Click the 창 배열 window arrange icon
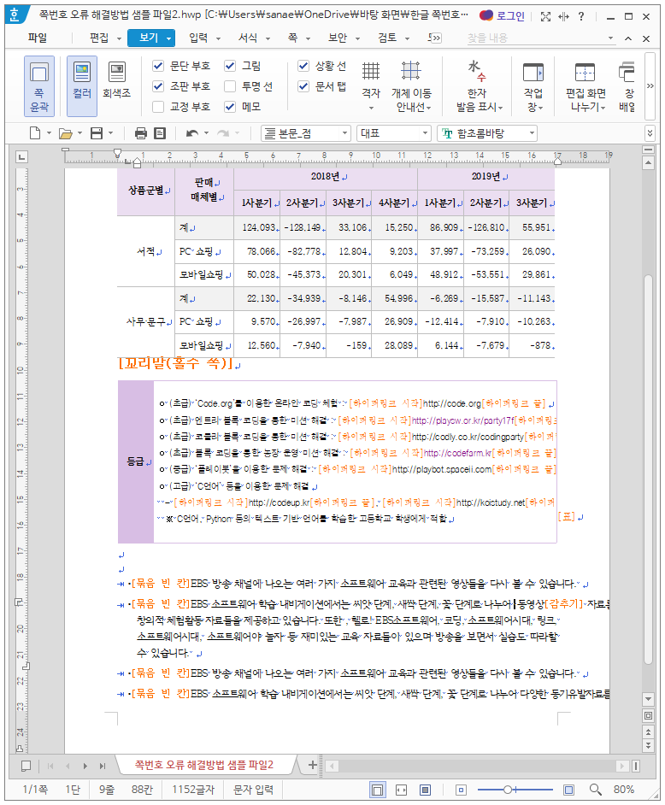Viewport: 665px width, 805px height. pyautogui.click(x=627, y=85)
